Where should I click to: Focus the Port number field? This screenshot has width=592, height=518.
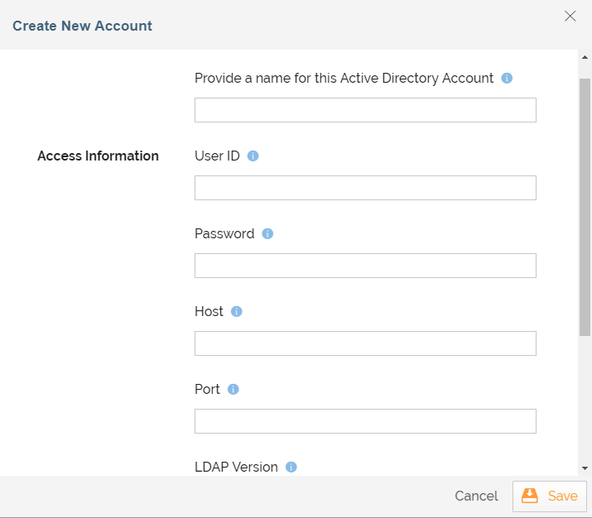click(x=365, y=421)
